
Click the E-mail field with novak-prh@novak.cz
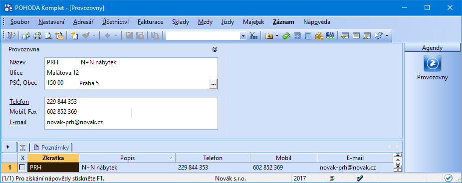click(131, 122)
